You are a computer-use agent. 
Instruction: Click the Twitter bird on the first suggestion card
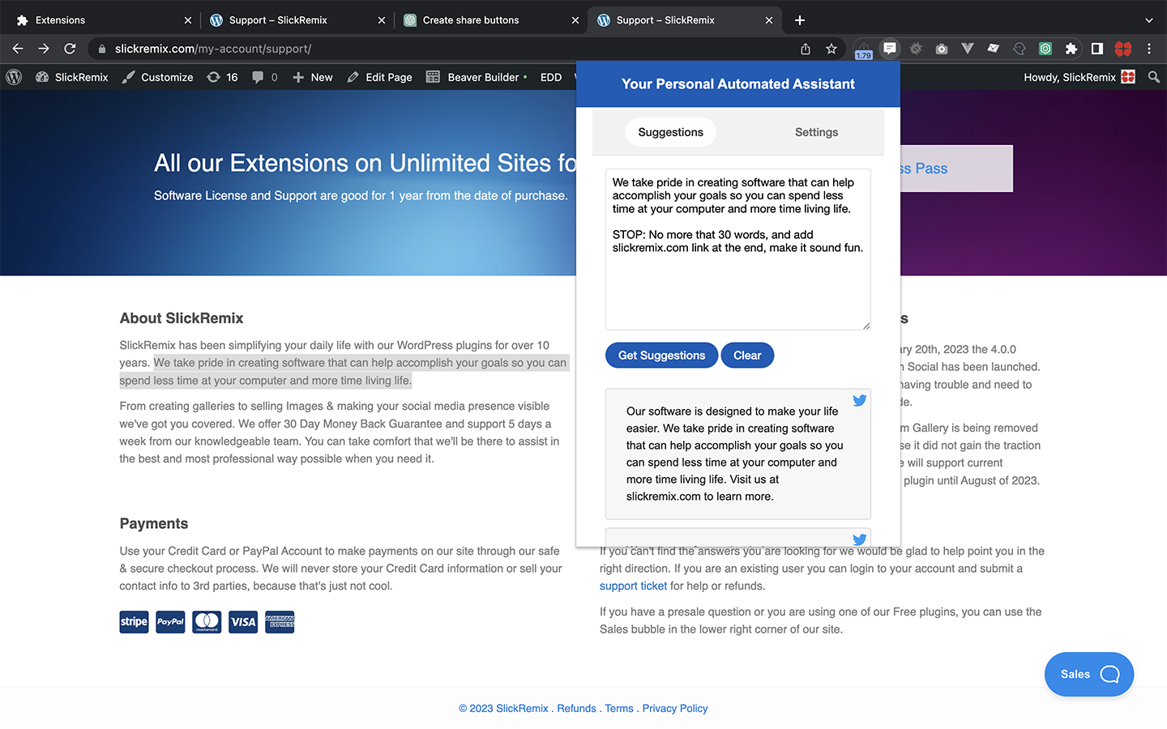860,400
